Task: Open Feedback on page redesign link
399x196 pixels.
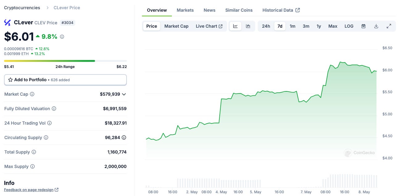Action: click(31, 190)
